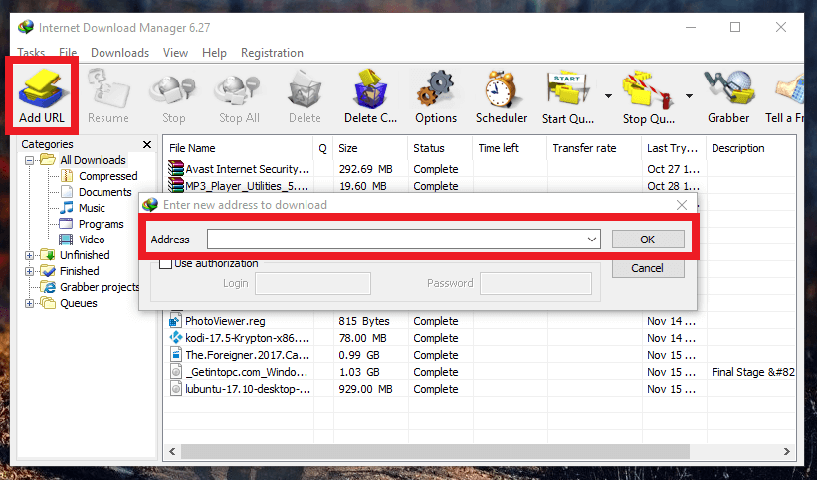Open Options gear icon in toolbar
Image resolution: width=817 pixels, height=480 pixels.
click(x=435, y=89)
